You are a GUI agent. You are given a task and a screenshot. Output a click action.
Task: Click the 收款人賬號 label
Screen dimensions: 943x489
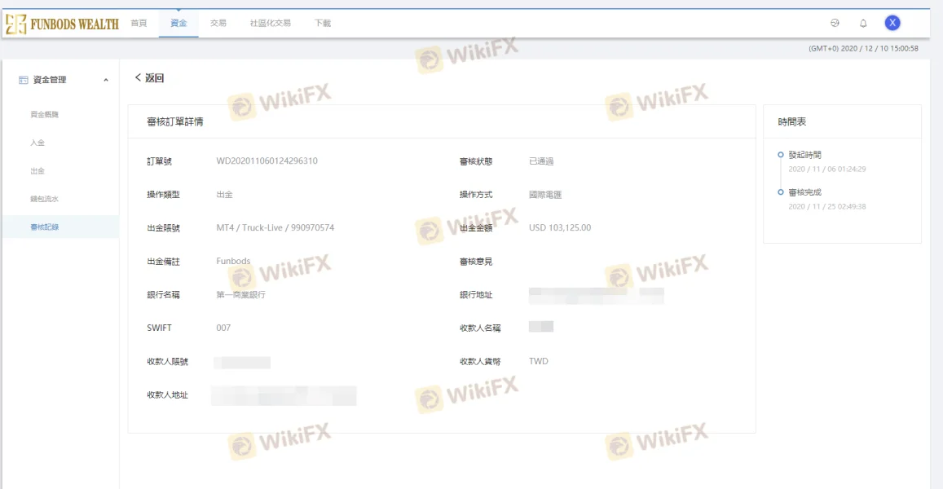(167, 362)
